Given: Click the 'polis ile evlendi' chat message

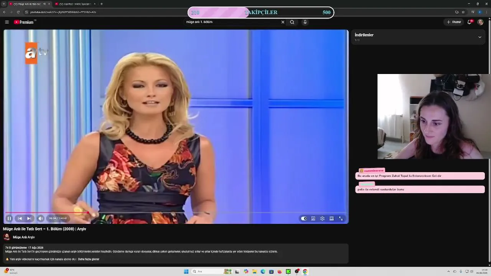Looking at the screenshot, I should pos(420,189).
